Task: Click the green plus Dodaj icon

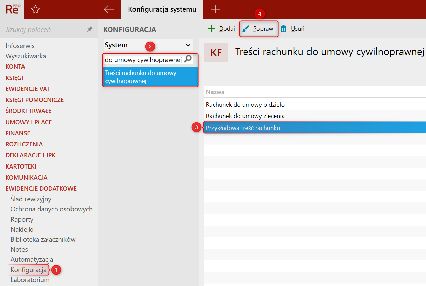Action: pos(211,29)
